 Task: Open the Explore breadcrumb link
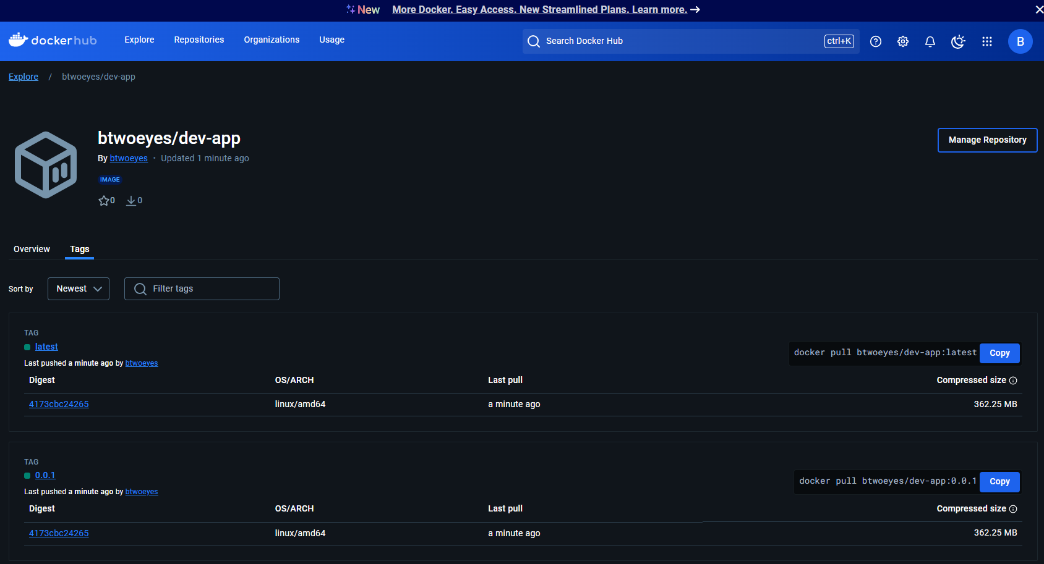24,77
